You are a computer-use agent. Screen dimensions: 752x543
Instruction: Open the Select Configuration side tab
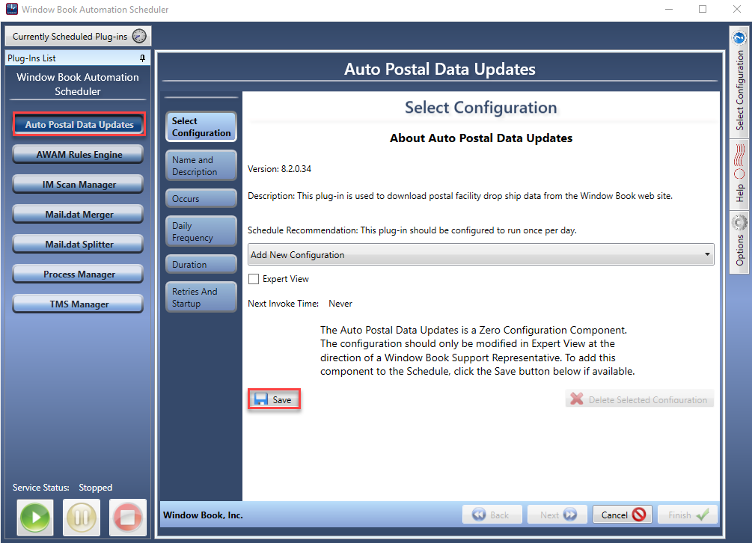(739, 82)
